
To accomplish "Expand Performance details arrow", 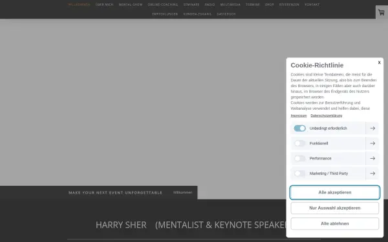I will [x=372, y=158].
